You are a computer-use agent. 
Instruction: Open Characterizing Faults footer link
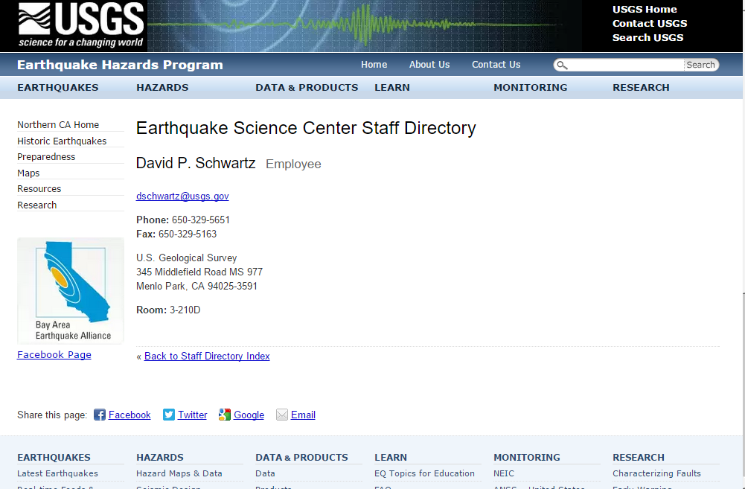tap(656, 474)
